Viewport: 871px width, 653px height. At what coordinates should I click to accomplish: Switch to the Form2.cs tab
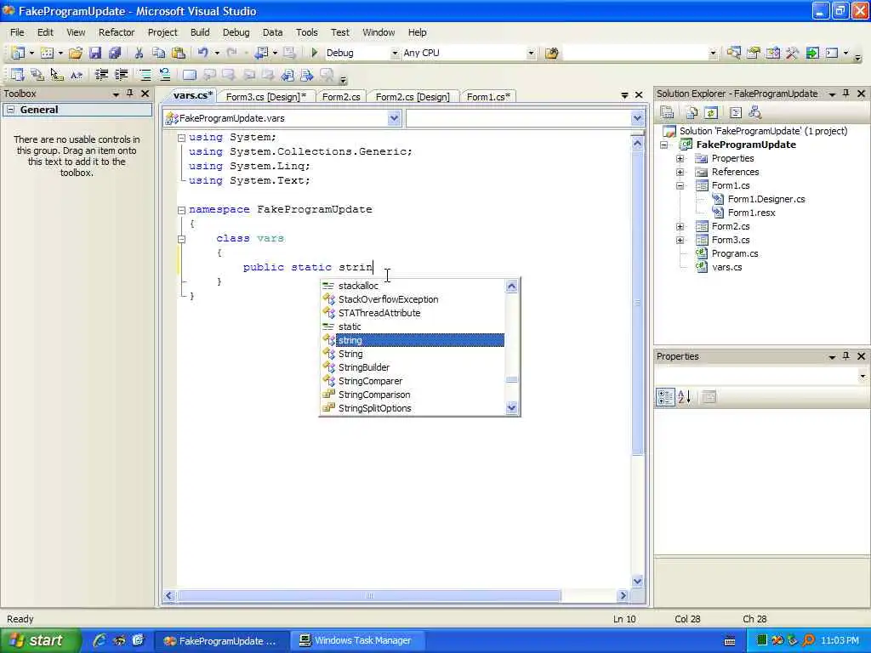point(341,97)
